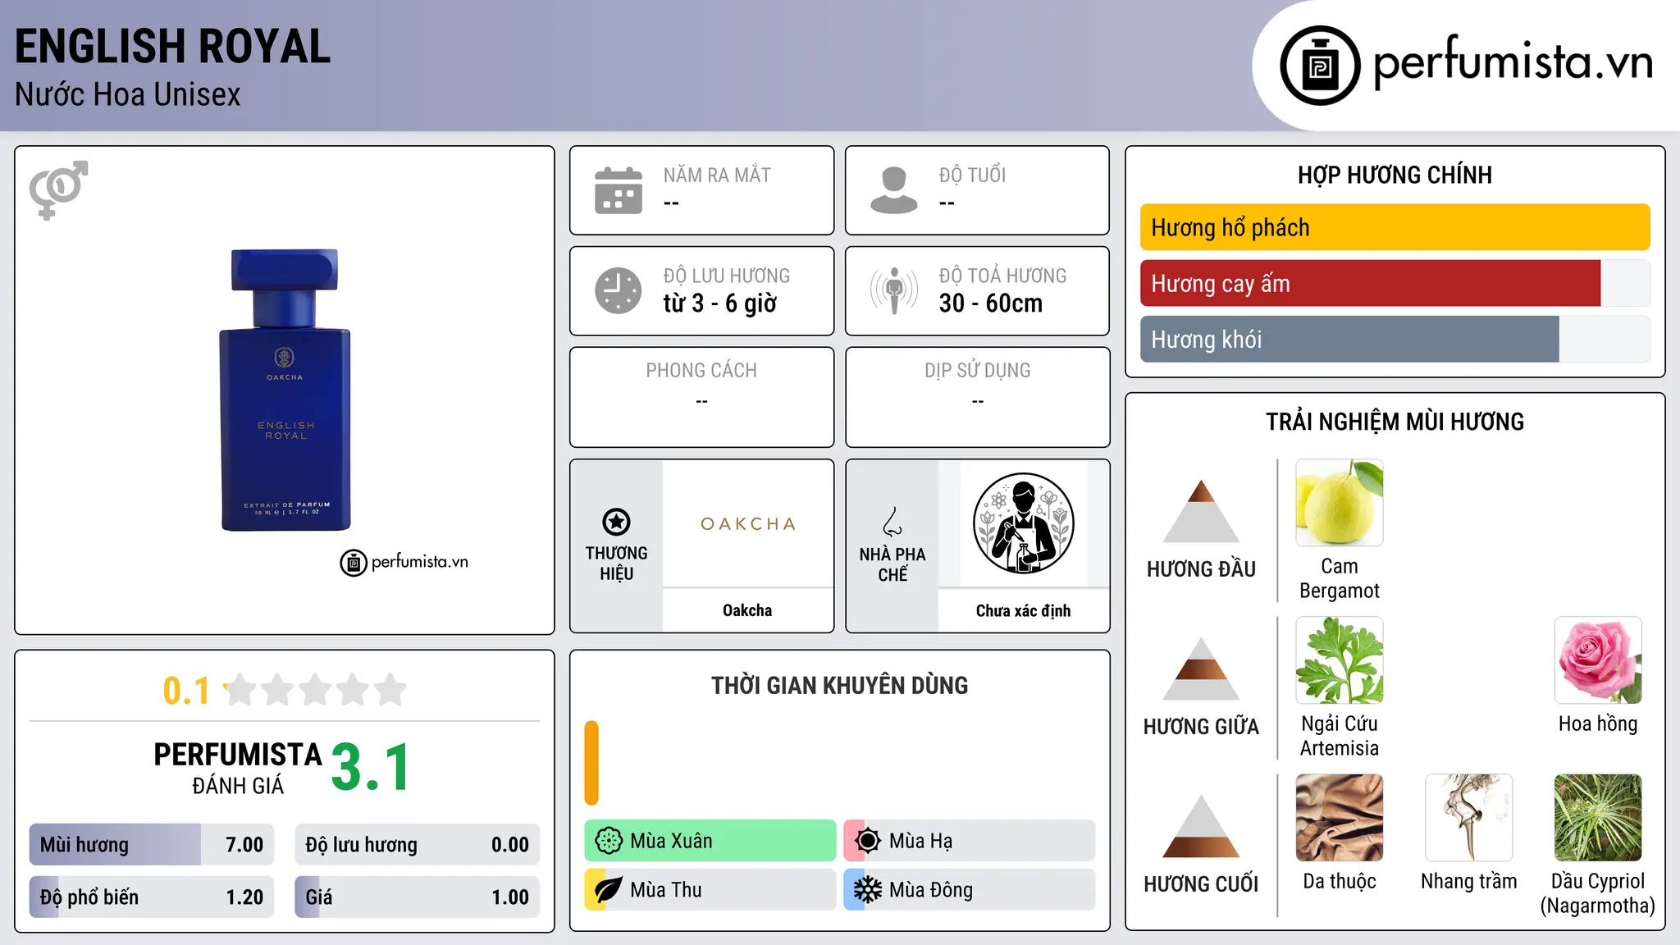Click the pyramid icon above Hương cuối

(1201, 826)
